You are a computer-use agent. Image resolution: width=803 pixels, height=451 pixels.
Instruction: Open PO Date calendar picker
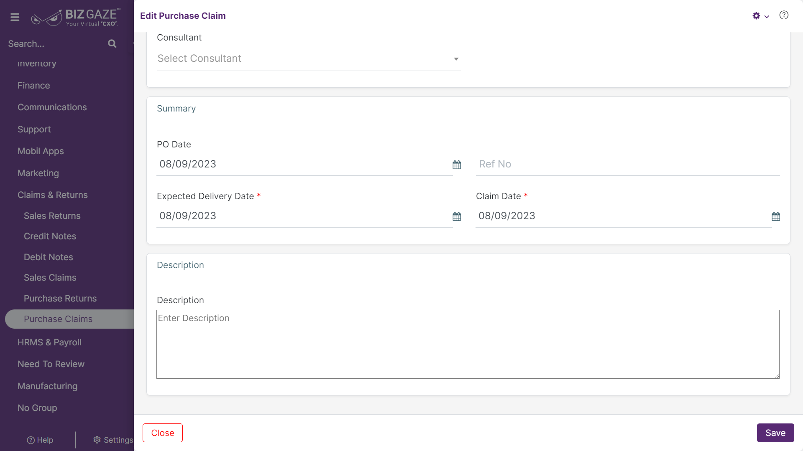click(457, 165)
